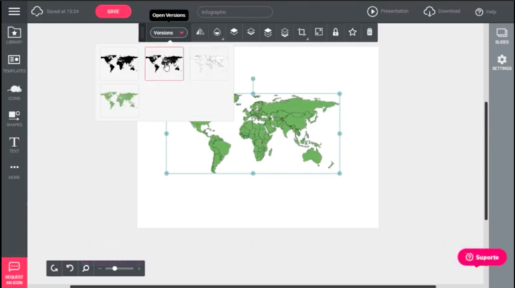Open the fill color drop icon
This screenshot has width=515, height=288.
coord(217,32)
